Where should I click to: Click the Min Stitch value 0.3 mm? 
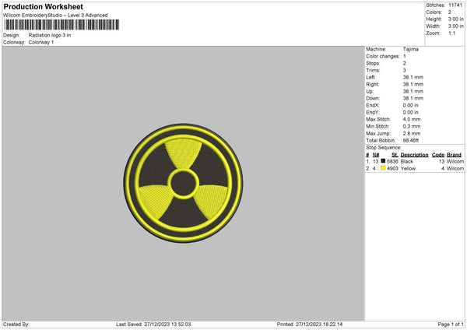point(412,127)
